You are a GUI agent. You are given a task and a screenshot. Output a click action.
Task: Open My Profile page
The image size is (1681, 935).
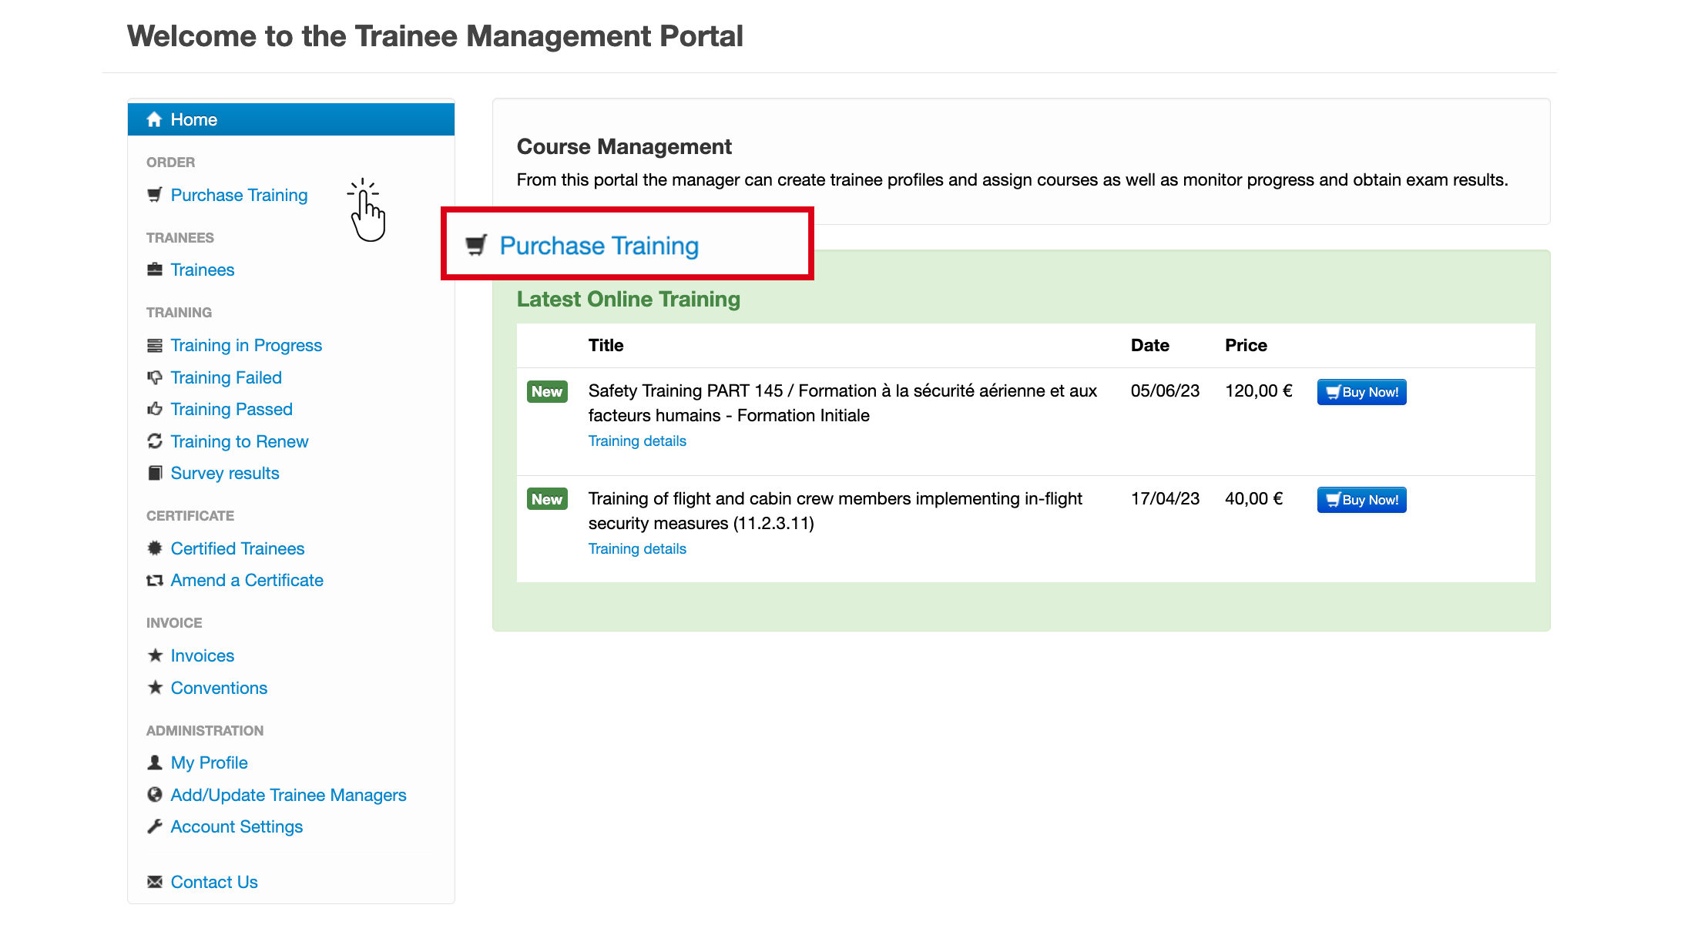click(x=209, y=762)
